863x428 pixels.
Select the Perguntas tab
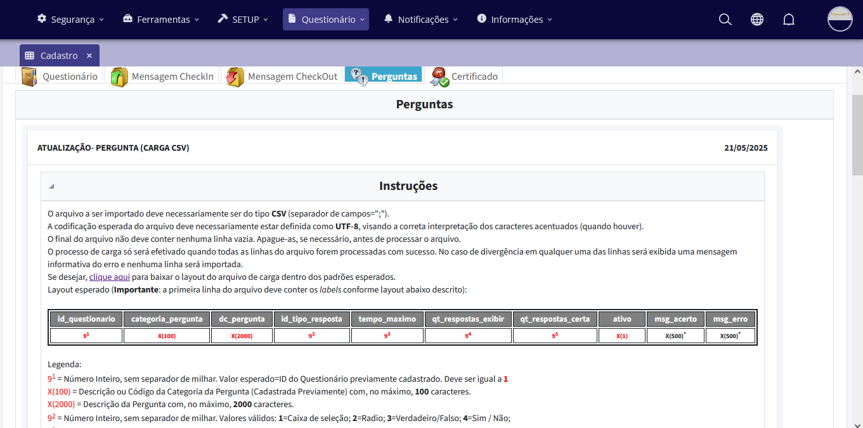(x=384, y=76)
